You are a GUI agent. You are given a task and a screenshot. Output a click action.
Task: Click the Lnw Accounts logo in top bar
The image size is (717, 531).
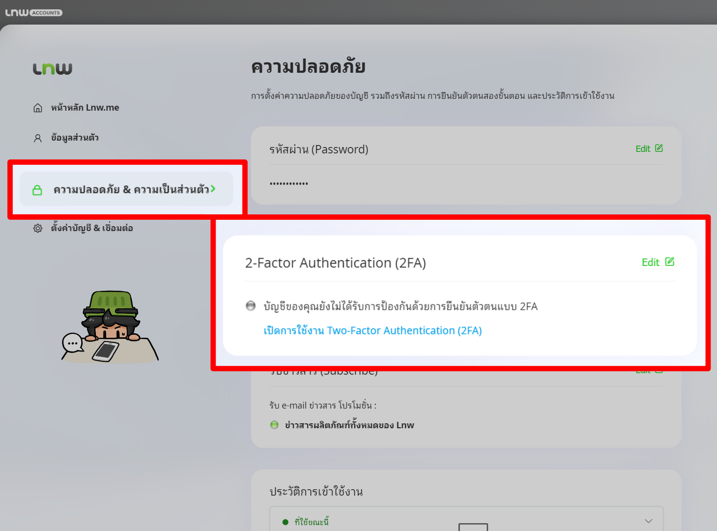tap(33, 12)
